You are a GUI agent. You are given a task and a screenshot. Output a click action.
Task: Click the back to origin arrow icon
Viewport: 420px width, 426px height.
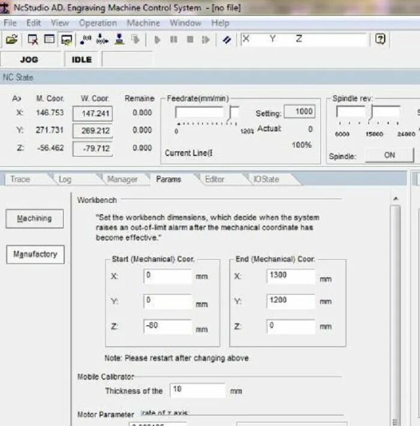102,40
